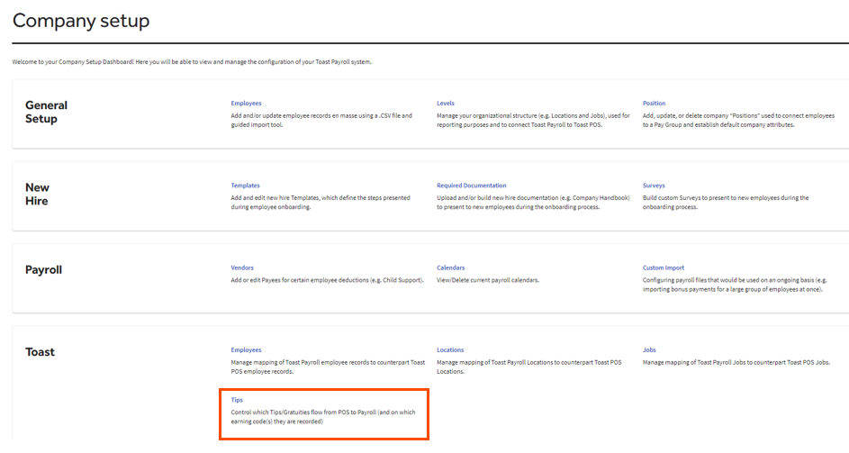
Task: Open Employees mapping in Toast section
Action: [x=246, y=350]
